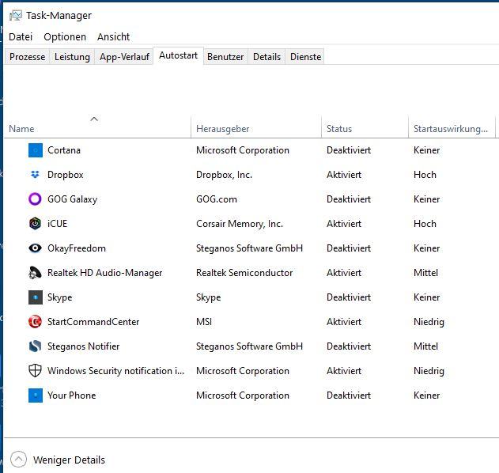Screen dimensions: 499x473
Task: Select the StartCommandCenter entry name
Action: click(93, 322)
